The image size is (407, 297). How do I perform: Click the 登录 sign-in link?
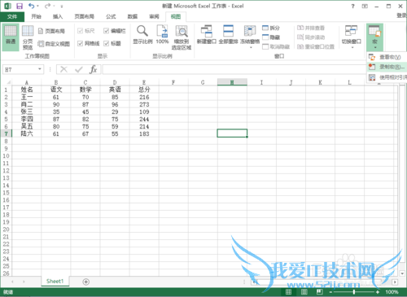401,15
